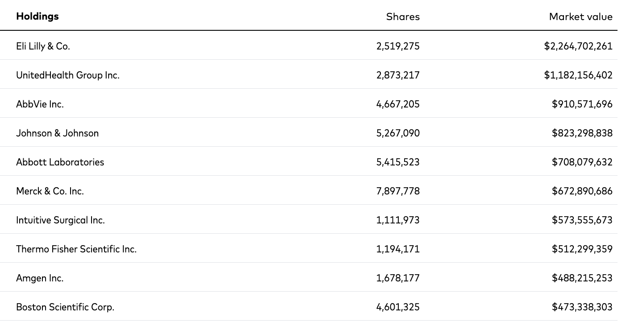Select the Abbott Laboratories row name
The image size is (626, 330).
[60, 162]
